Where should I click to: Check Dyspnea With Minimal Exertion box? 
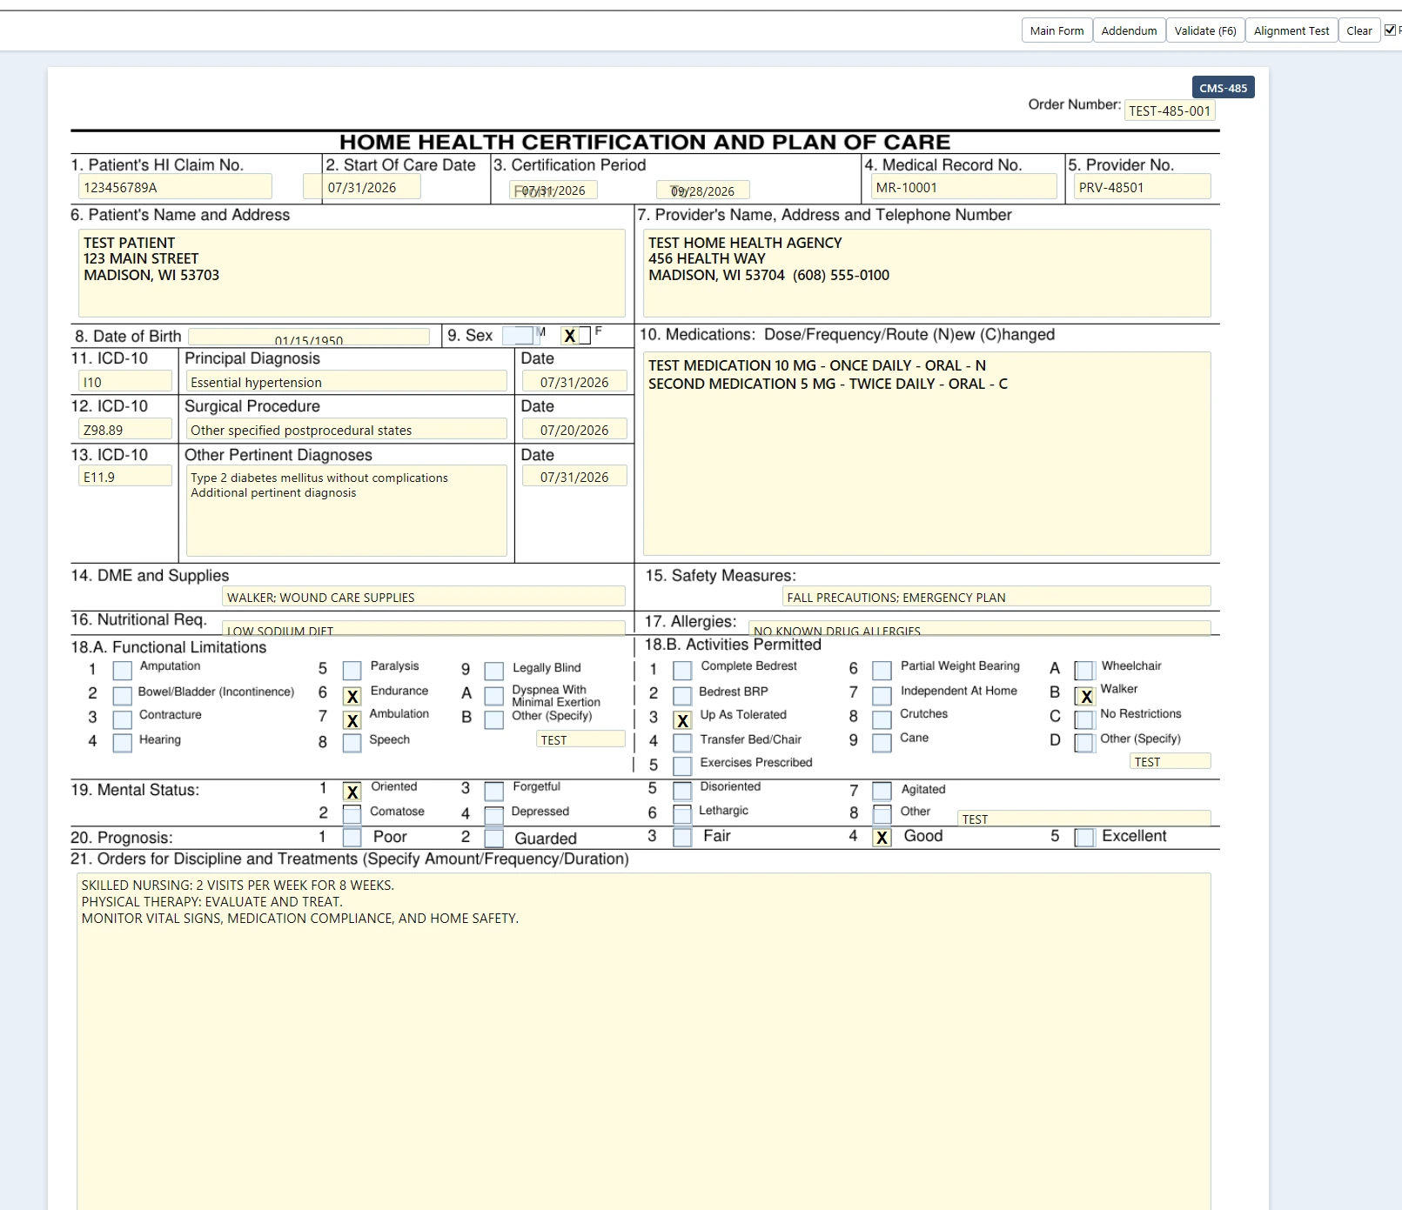point(493,696)
